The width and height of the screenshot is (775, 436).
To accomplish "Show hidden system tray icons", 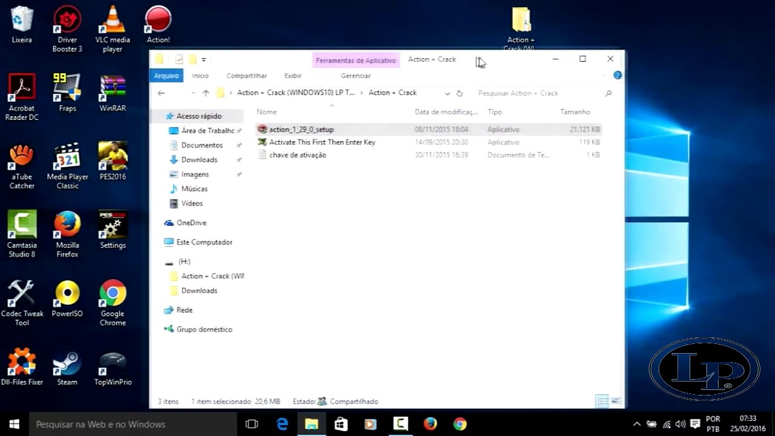I will (636, 424).
